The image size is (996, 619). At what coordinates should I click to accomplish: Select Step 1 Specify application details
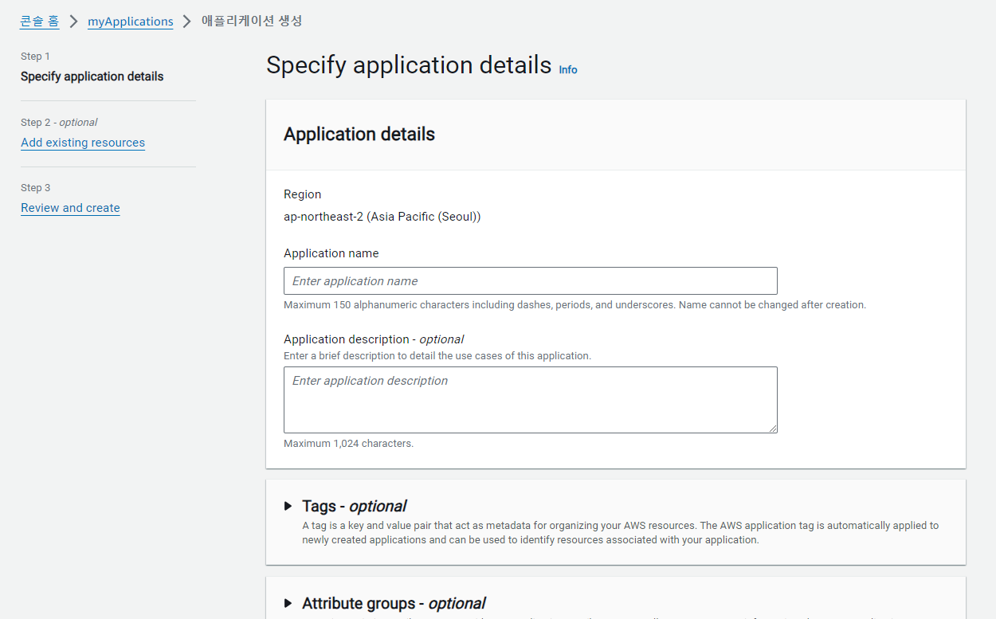pyautogui.click(x=92, y=76)
